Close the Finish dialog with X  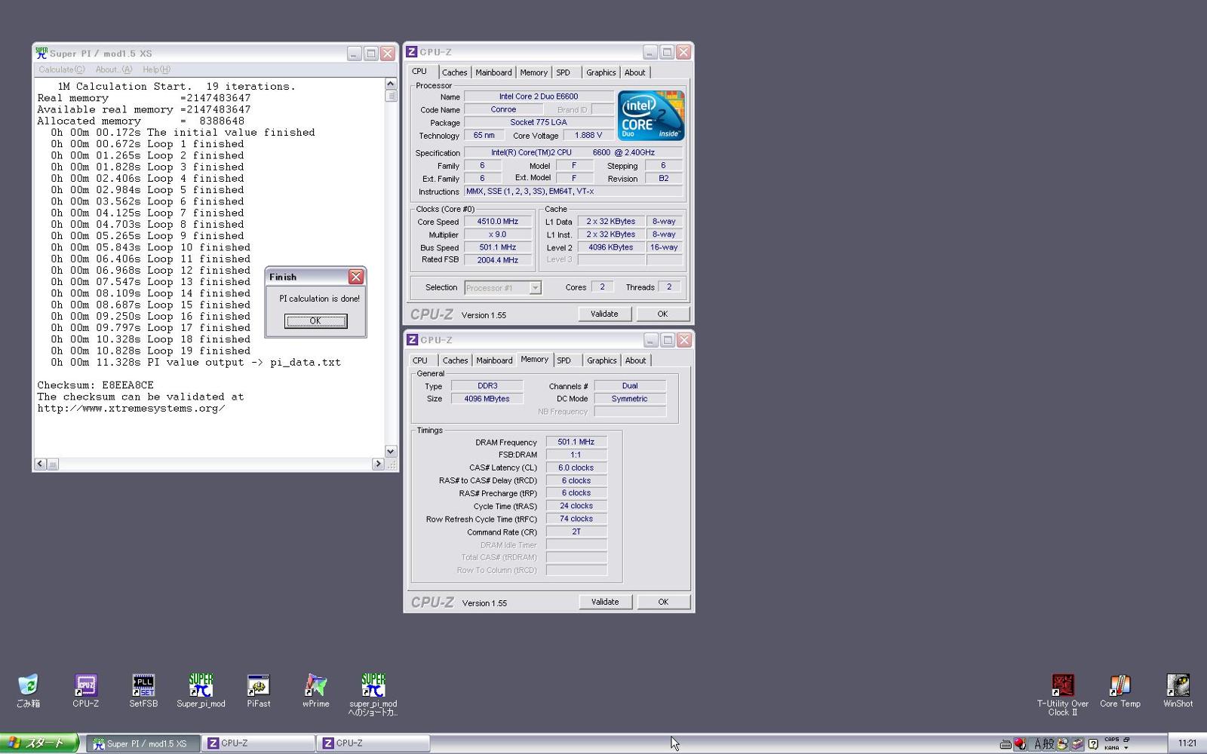click(356, 277)
